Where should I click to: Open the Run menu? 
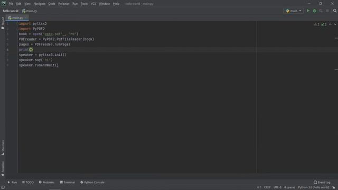(75, 4)
